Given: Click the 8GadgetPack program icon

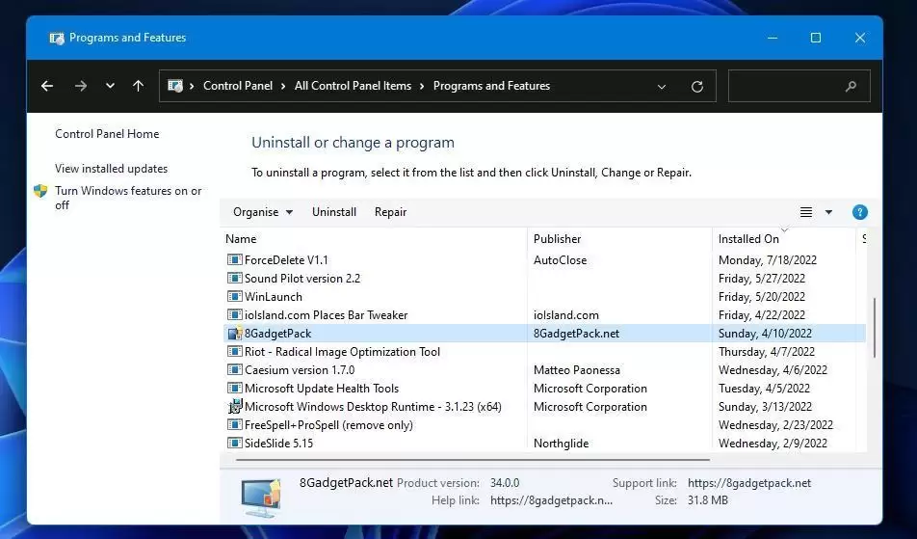Looking at the screenshot, I should pyautogui.click(x=234, y=334).
